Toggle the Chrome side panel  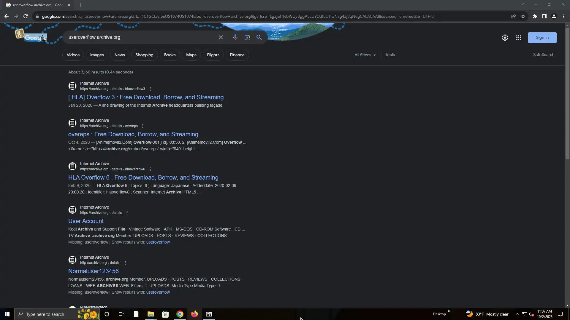pos(544,16)
